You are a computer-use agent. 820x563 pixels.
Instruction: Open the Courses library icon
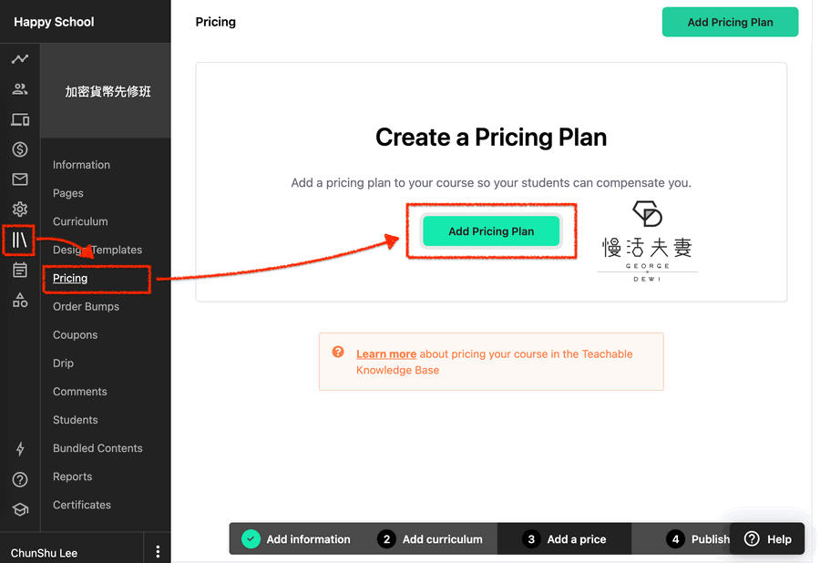(20, 241)
